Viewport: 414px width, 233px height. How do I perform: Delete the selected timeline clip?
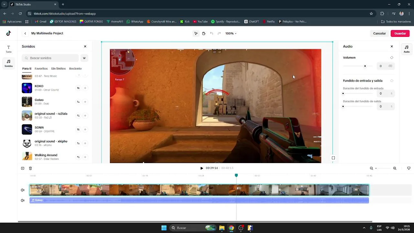[30, 168]
